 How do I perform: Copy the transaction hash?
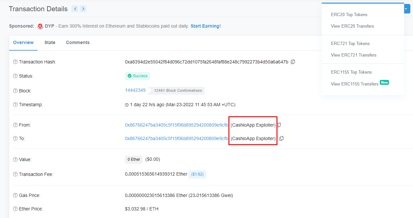click(x=293, y=62)
